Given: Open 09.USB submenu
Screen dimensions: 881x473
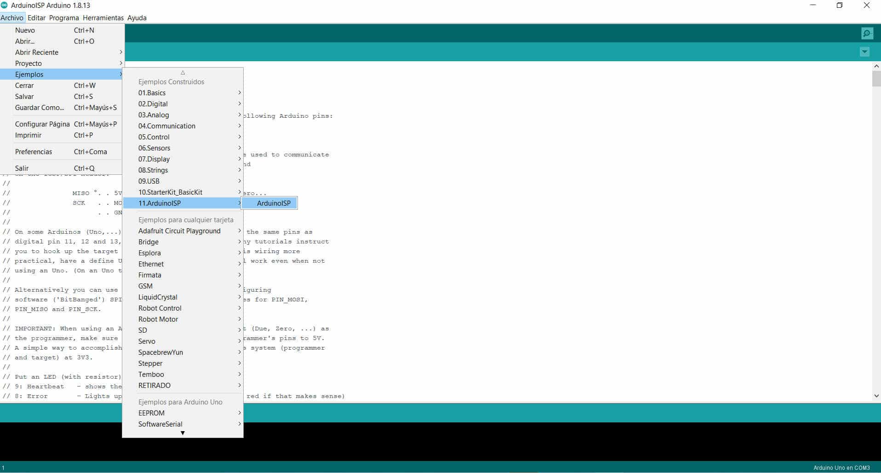Looking at the screenshot, I should pos(183,181).
